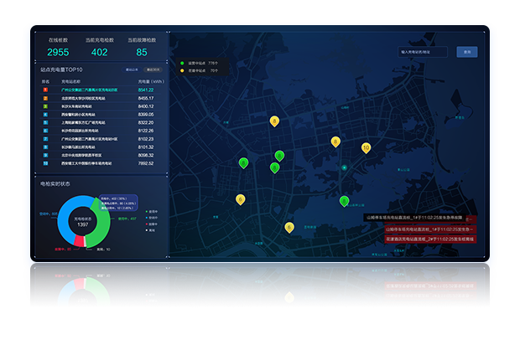
Task: Select the row with value 8102.23
Action: (x=101, y=139)
